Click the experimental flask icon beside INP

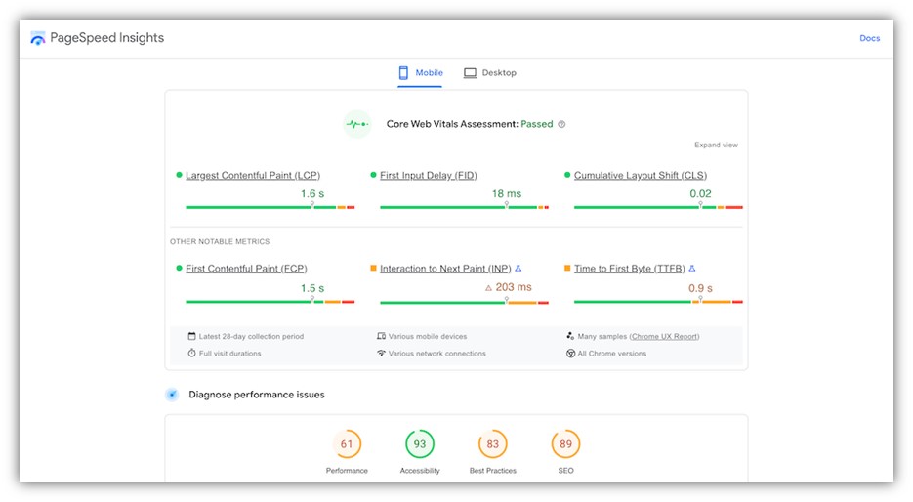[x=519, y=269]
